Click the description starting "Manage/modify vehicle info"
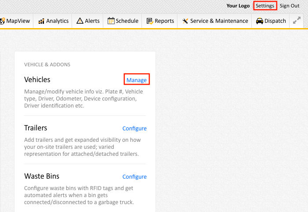 point(83,99)
